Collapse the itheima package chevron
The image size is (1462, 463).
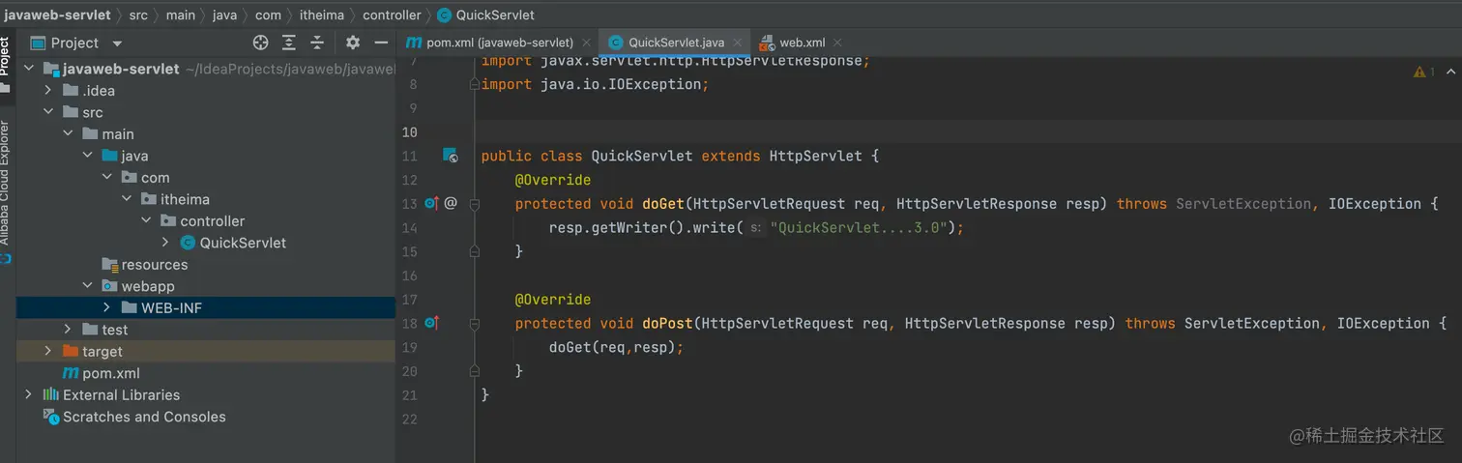tap(126, 199)
